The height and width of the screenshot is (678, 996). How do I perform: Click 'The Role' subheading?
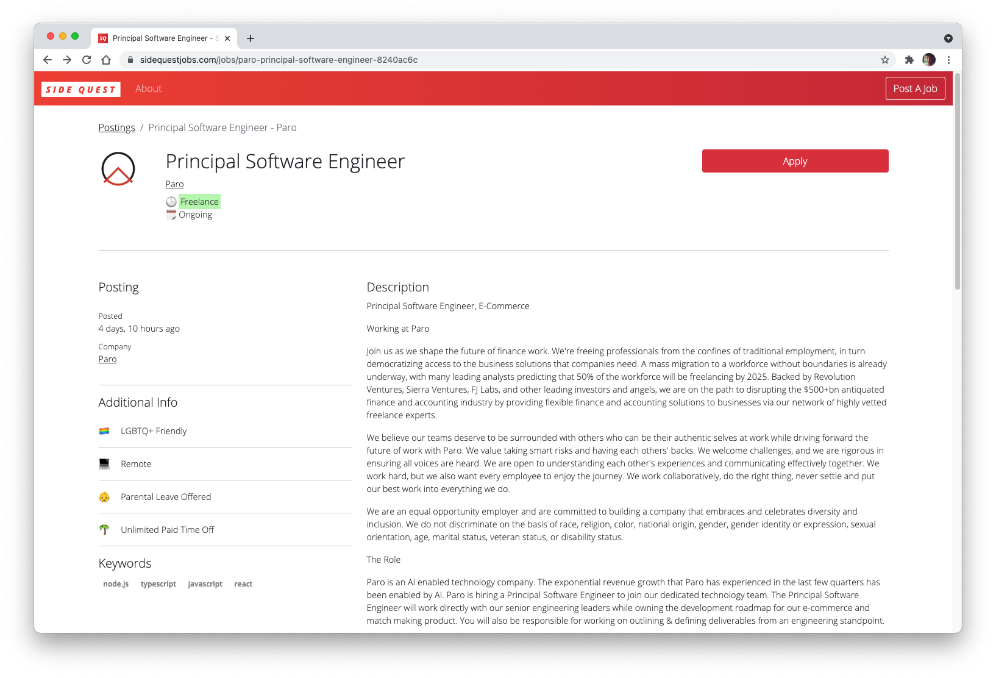click(384, 560)
